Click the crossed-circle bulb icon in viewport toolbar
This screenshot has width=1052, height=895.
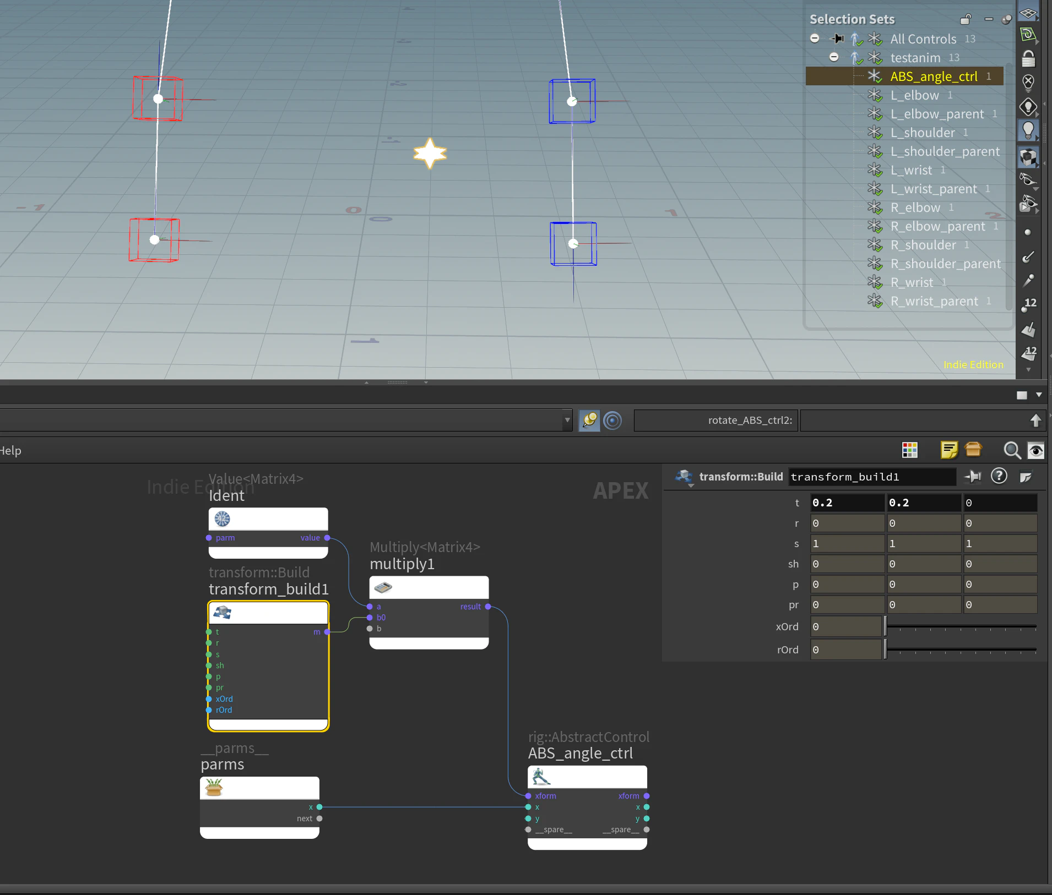point(1028,83)
